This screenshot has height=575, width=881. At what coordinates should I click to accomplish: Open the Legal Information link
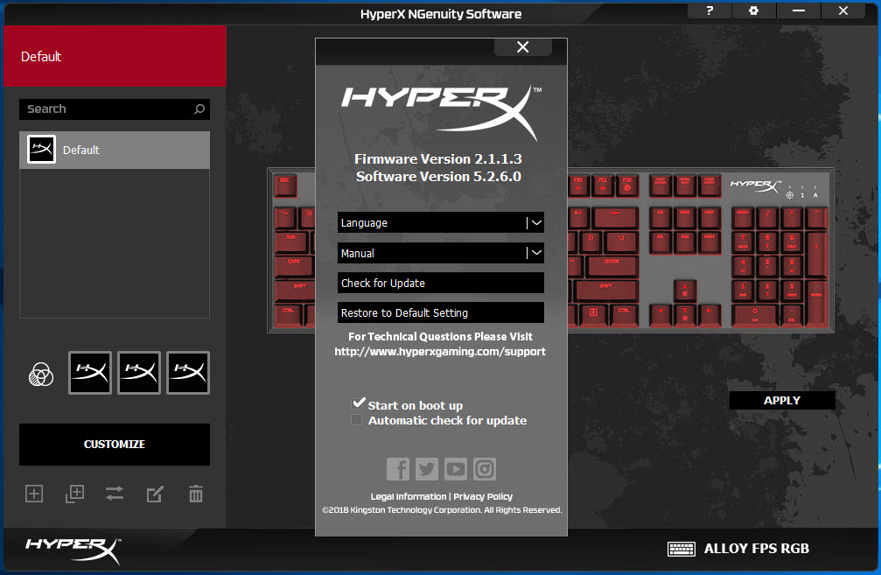click(408, 496)
